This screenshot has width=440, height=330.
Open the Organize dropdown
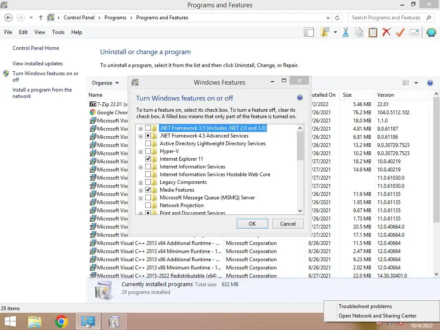pyautogui.click(x=105, y=83)
